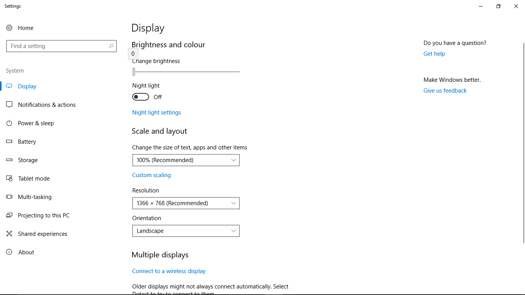This screenshot has height=295, width=525.
Task: Select the Projecting to this PC icon
Action: 9,215
